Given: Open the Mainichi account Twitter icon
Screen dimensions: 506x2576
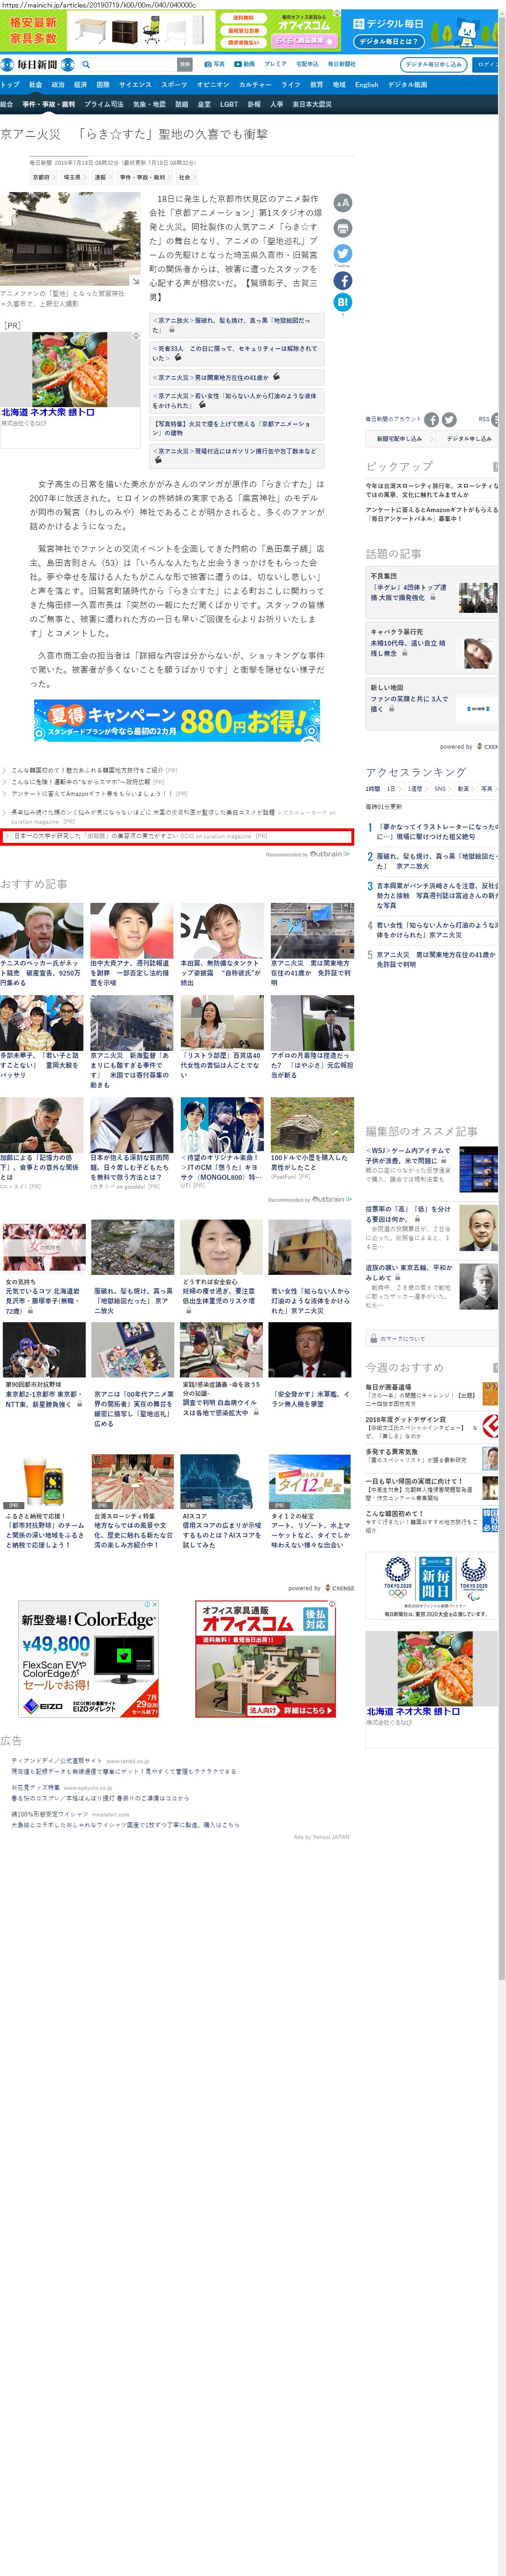Looking at the screenshot, I should click(449, 420).
